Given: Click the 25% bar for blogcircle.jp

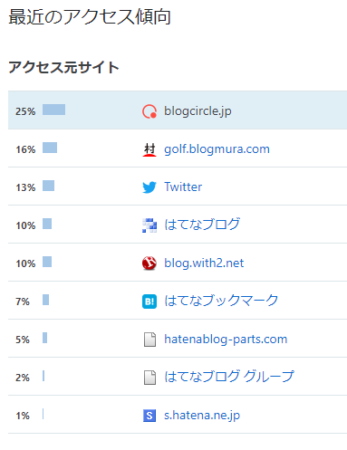Looking at the screenshot, I should coord(53,110).
